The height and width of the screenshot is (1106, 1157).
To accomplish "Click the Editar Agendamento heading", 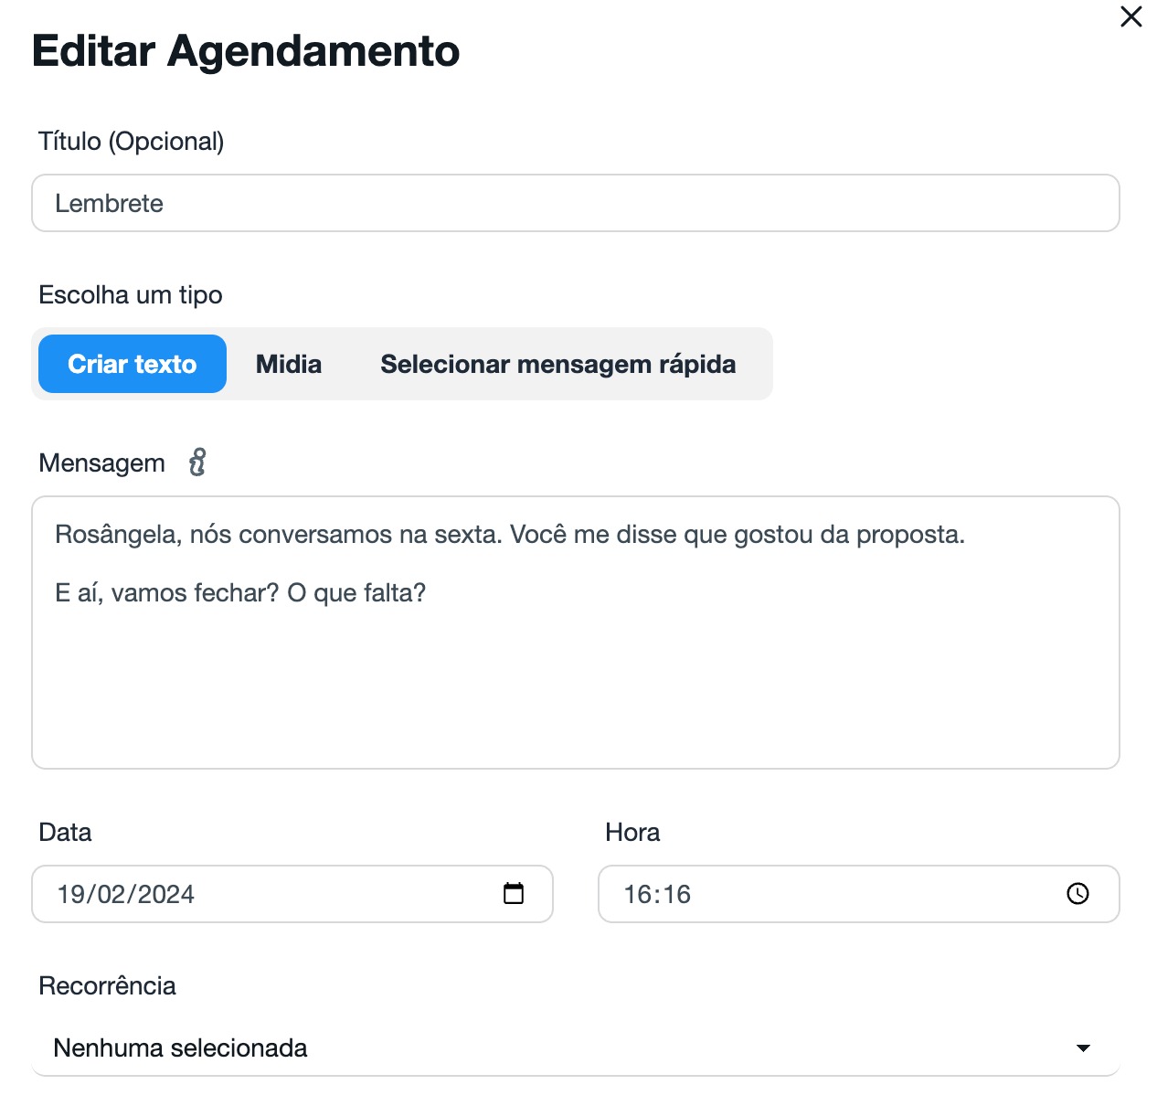I will click(246, 51).
